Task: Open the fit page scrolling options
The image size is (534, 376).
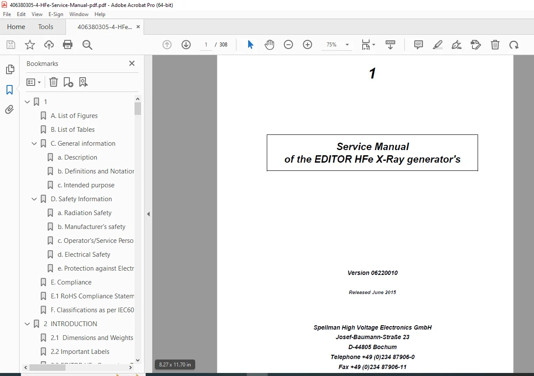Action: coord(368,45)
